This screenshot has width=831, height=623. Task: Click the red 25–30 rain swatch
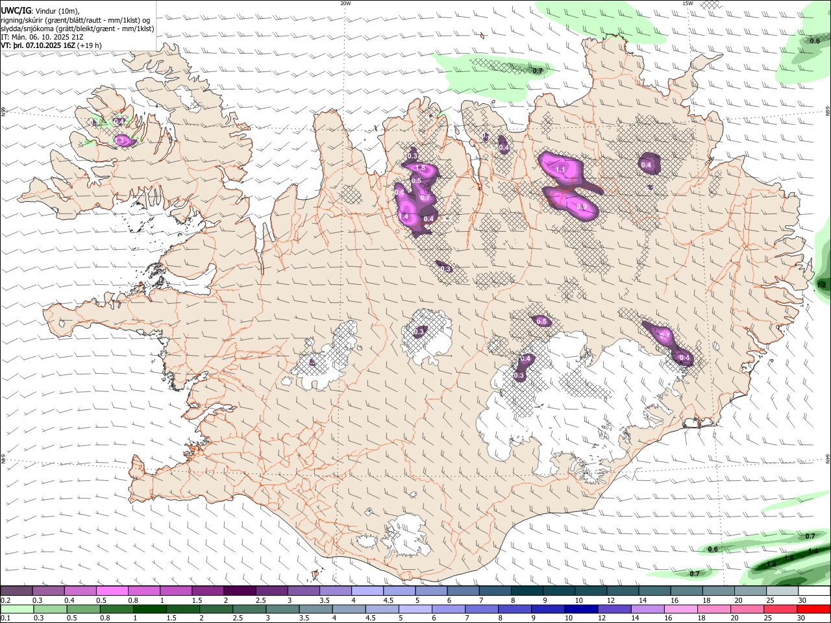(780, 609)
